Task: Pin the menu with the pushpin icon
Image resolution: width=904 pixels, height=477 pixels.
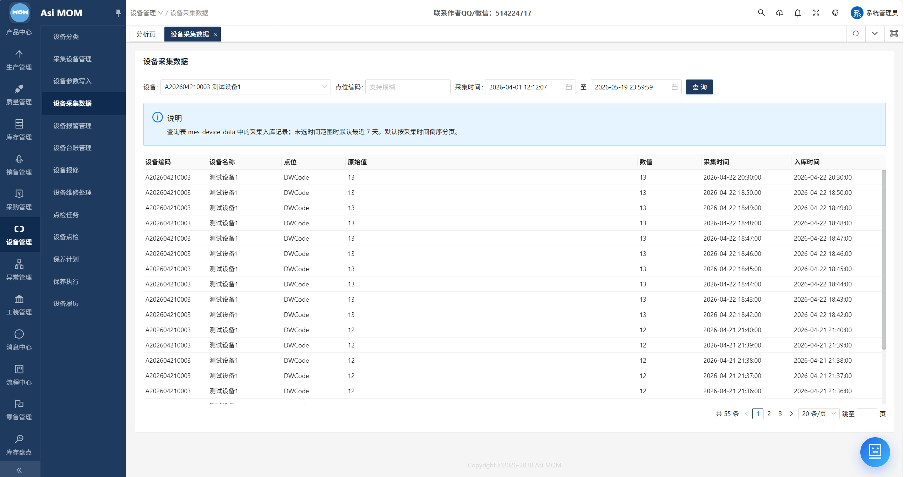Action: coord(118,13)
